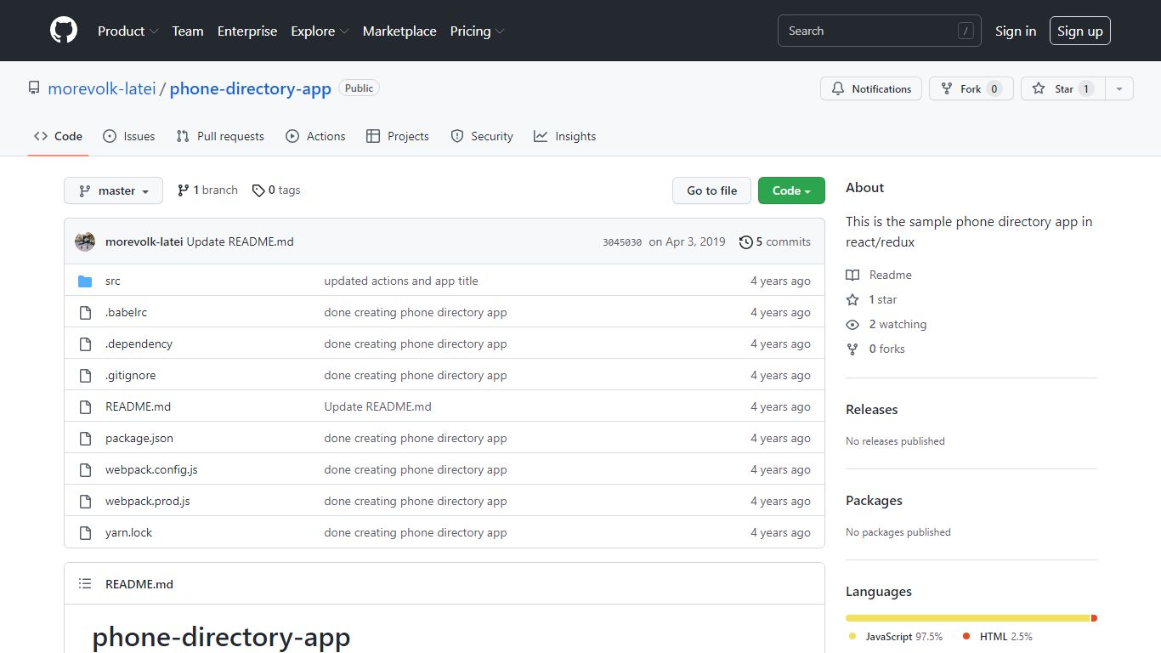Click the Sign up button
Image resolution: width=1161 pixels, height=653 pixels.
(x=1080, y=31)
